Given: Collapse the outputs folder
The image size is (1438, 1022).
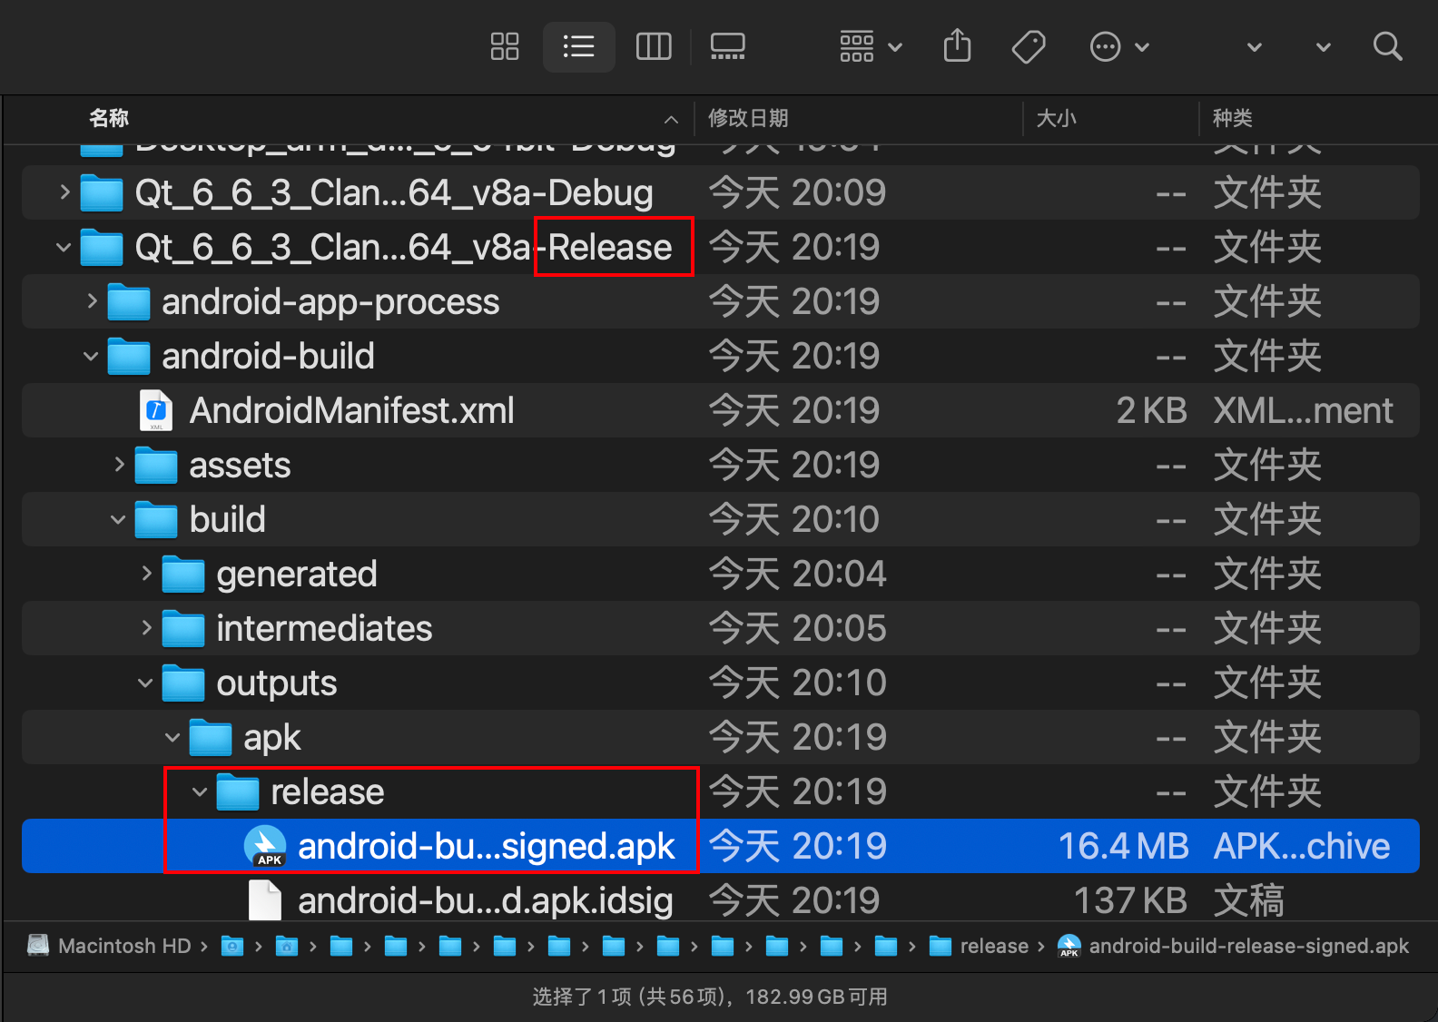Looking at the screenshot, I should pos(145,683).
